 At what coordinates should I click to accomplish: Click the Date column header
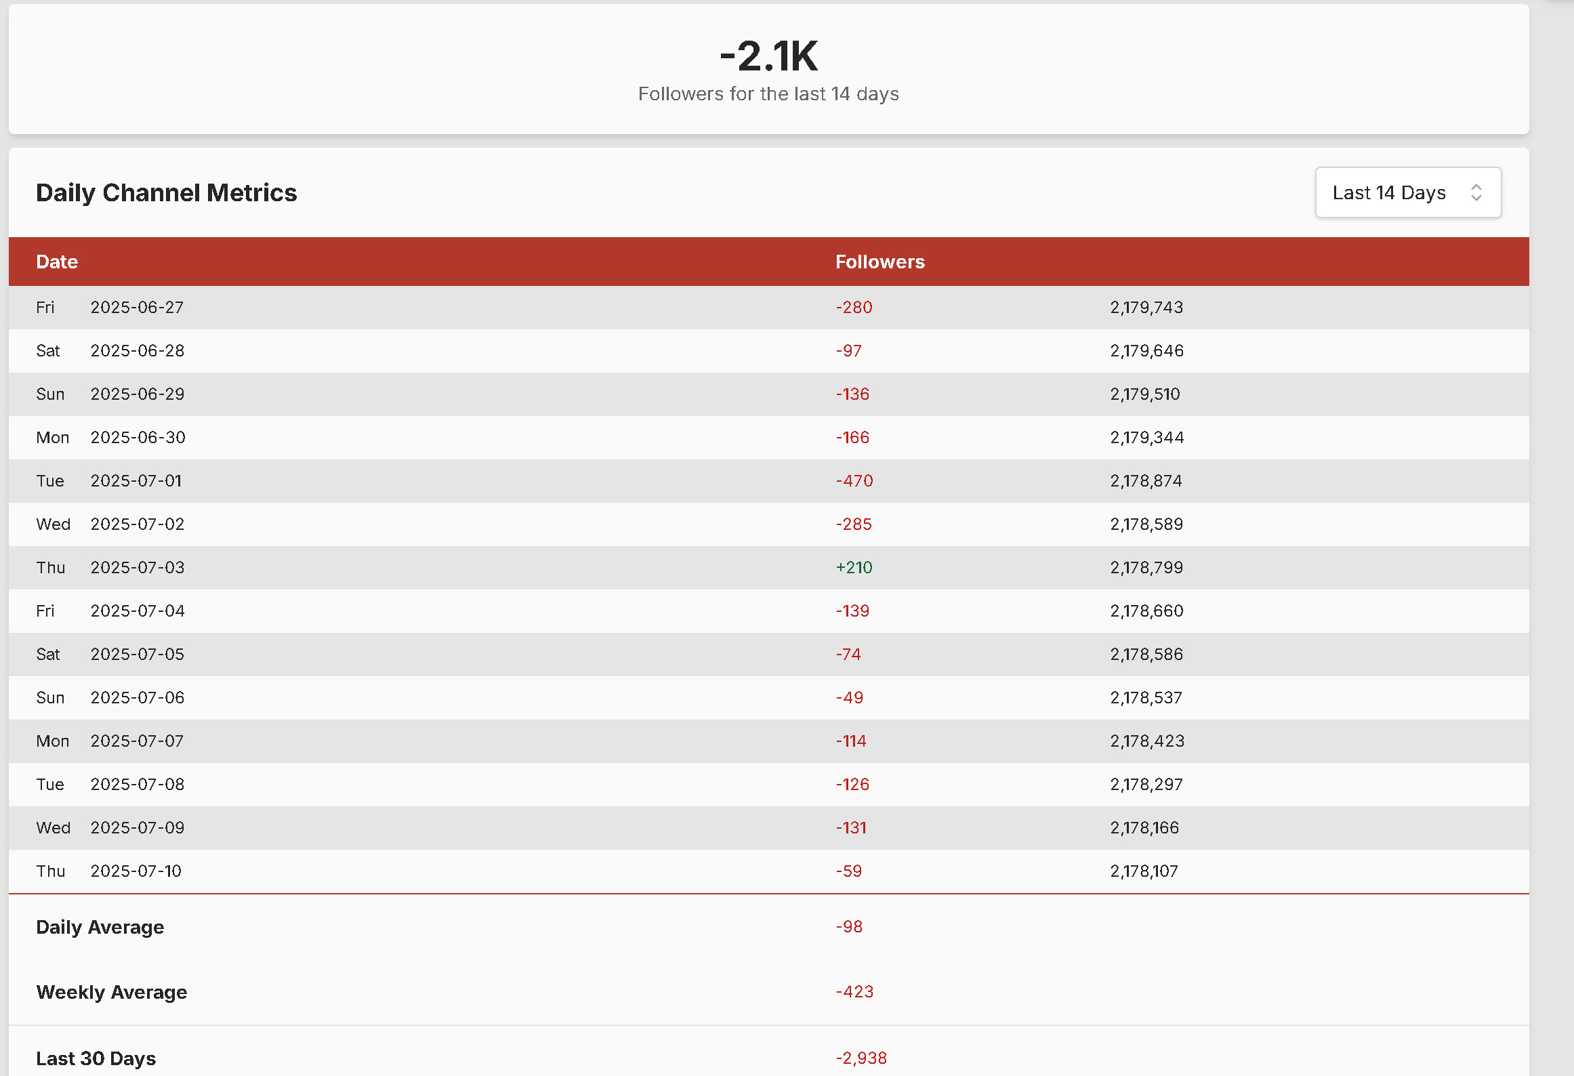click(x=57, y=262)
